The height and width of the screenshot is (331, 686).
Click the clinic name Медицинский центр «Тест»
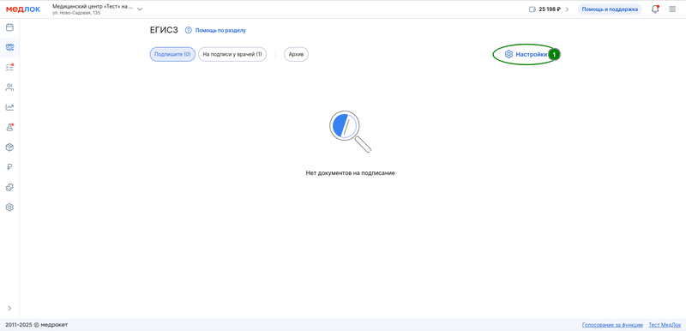point(93,7)
